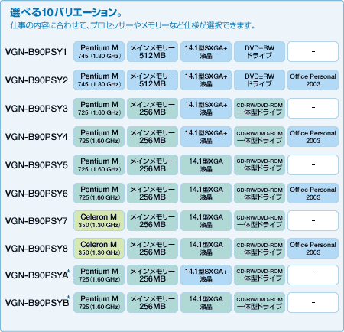Click the Celeron M 350 cell for VGN-B90PSY8
Screen dimensions: 344x332
(x=99, y=249)
